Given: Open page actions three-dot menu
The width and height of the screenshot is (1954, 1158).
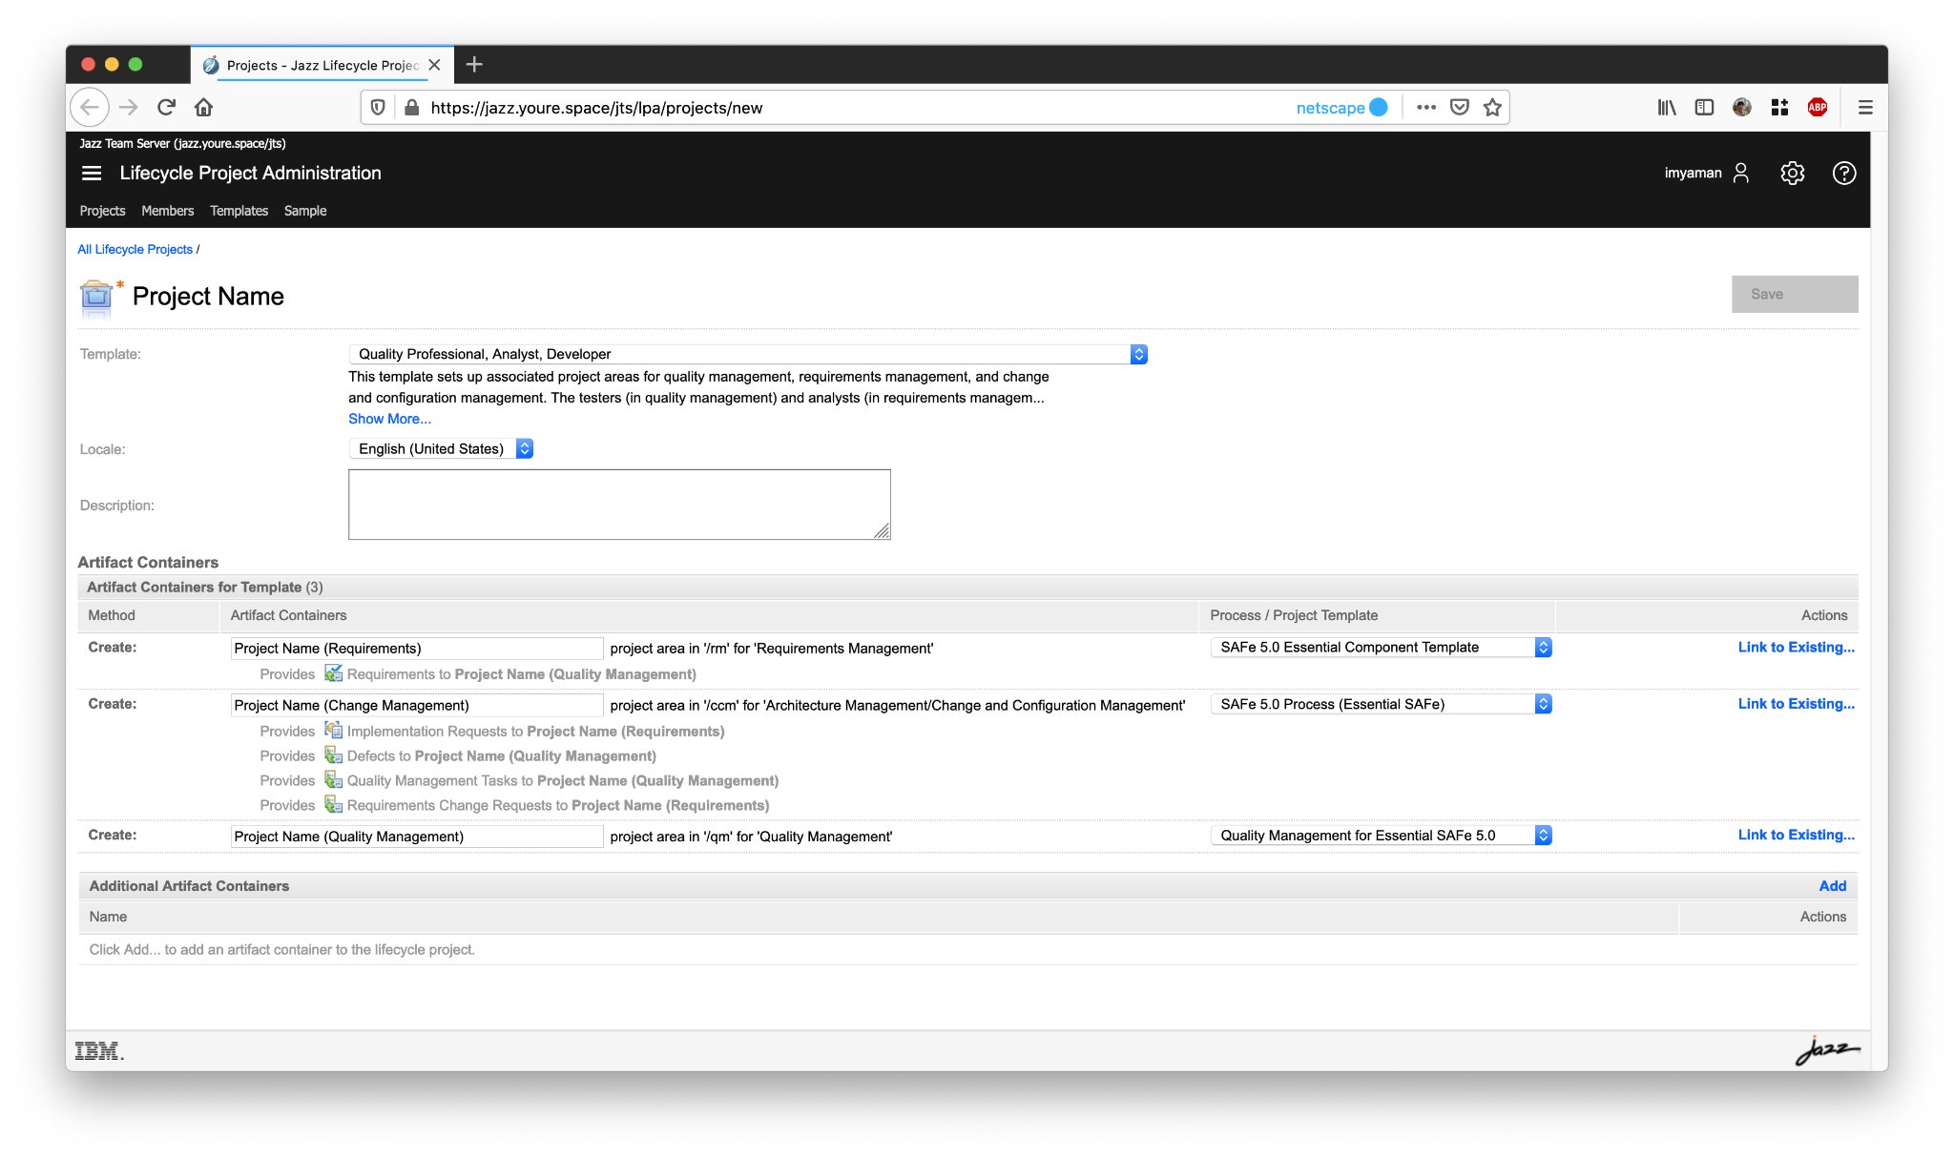Looking at the screenshot, I should click(1425, 108).
